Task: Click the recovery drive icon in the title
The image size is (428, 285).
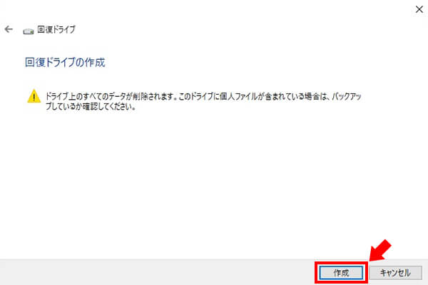Action: [29, 31]
